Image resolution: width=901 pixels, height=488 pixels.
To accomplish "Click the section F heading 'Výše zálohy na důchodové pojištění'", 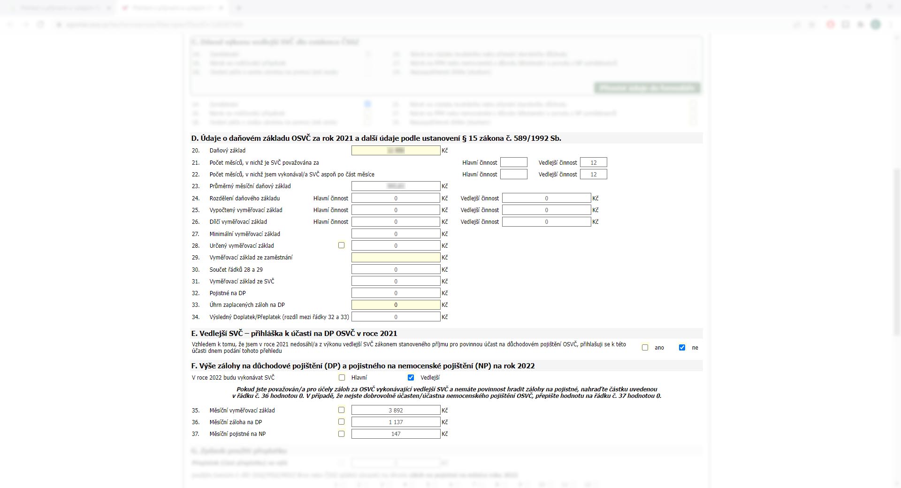I will tap(363, 366).
